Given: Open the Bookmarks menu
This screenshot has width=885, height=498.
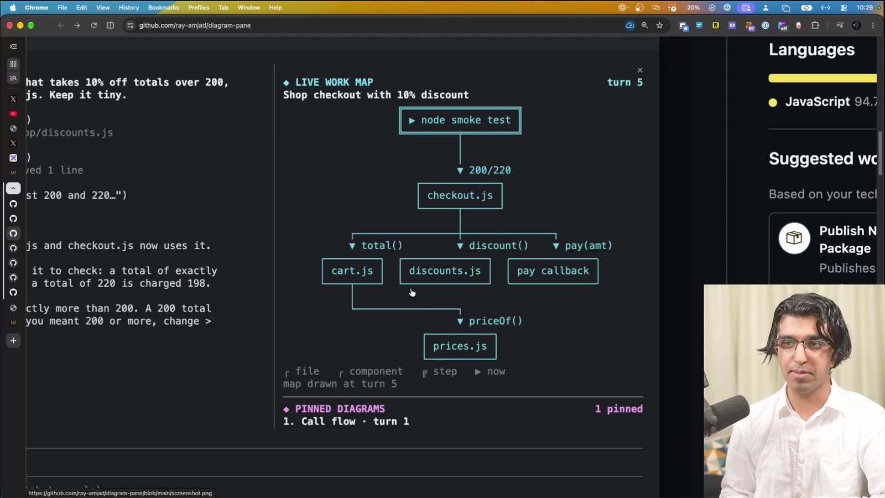Looking at the screenshot, I should 164,8.
